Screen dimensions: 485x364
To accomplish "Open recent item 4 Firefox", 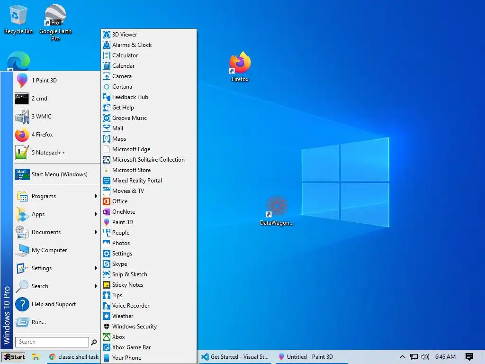I will pyautogui.click(x=57, y=134).
